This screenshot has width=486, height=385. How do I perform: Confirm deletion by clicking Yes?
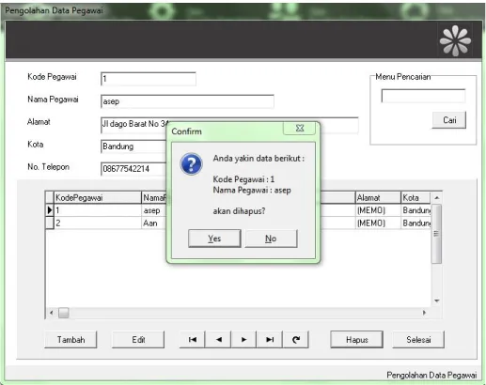click(x=214, y=239)
